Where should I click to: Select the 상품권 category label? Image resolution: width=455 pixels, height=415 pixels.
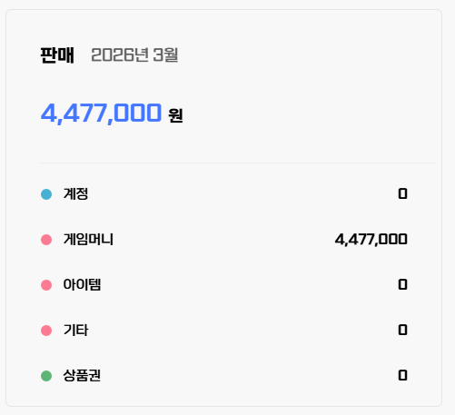[82, 375]
